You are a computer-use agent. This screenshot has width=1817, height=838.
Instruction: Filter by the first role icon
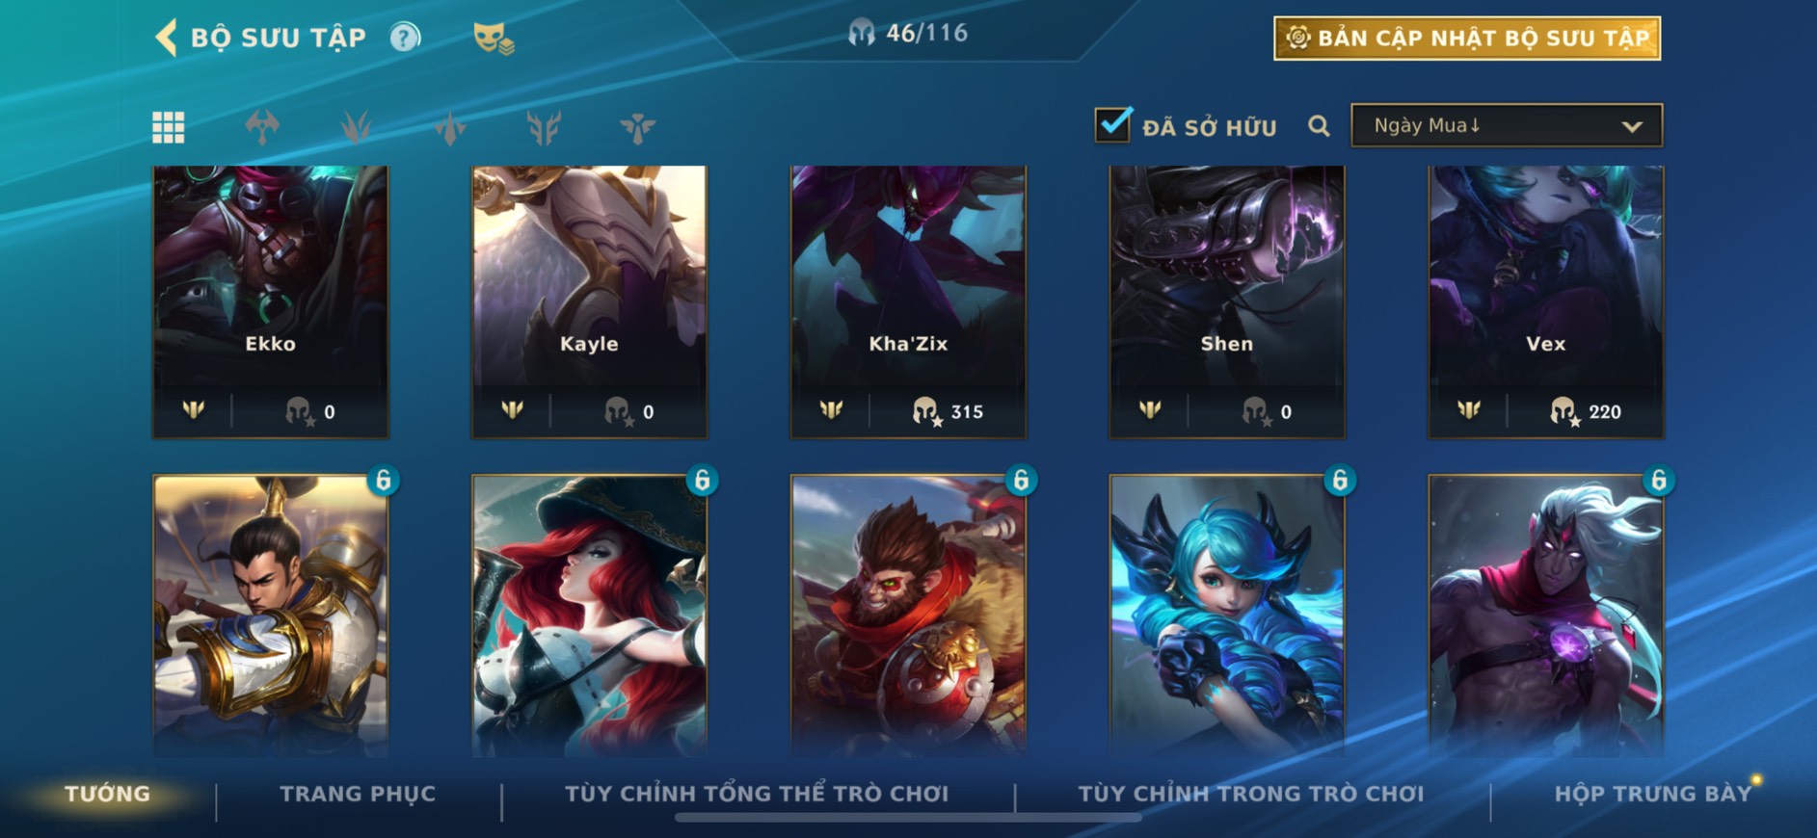click(x=262, y=127)
